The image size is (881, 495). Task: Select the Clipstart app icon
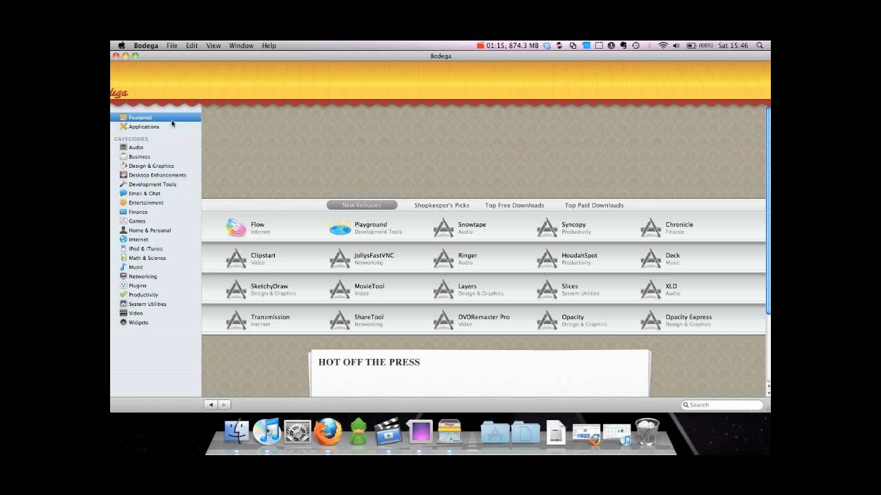tap(236, 258)
